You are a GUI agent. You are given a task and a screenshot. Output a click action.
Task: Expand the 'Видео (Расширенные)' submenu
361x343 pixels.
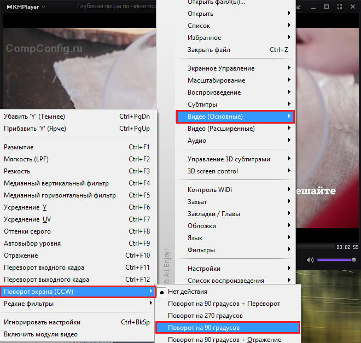pyautogui.click(x=221, y=129)
